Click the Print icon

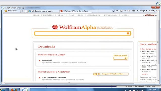134,11
